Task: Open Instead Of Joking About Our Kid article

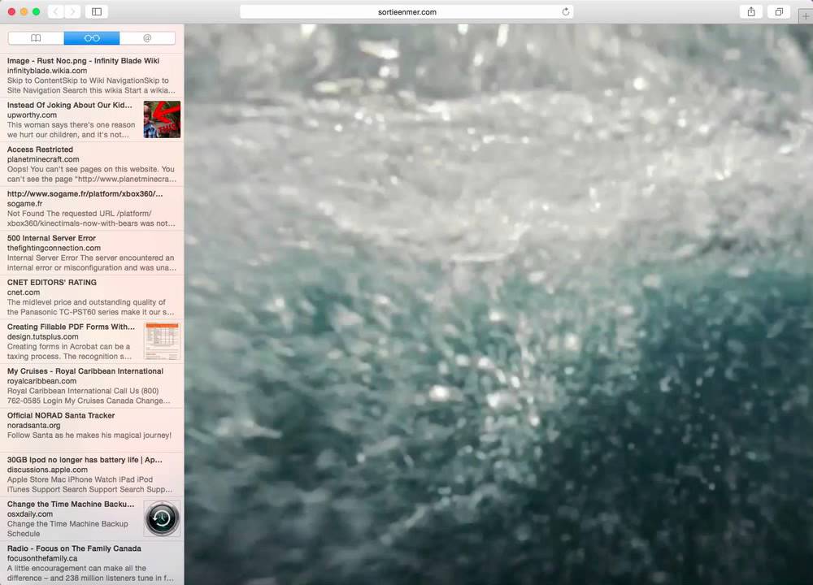Action: [x=92, y=119]
